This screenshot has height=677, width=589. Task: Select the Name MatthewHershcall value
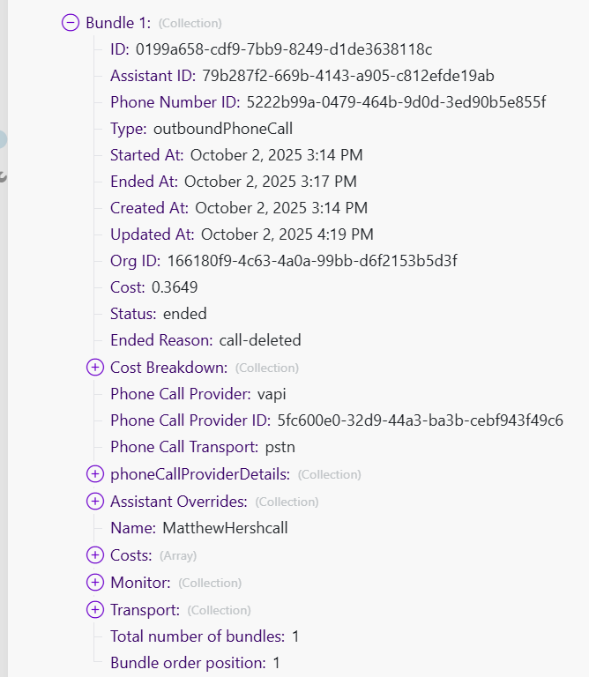point(225,528)
